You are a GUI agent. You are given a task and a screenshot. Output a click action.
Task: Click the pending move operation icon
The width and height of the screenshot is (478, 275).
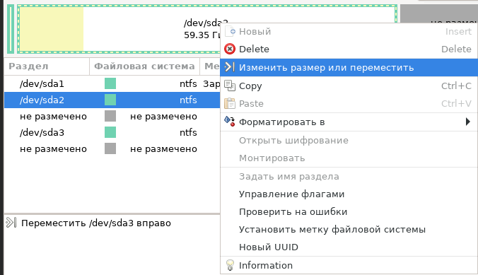click(x=11, y=223)
